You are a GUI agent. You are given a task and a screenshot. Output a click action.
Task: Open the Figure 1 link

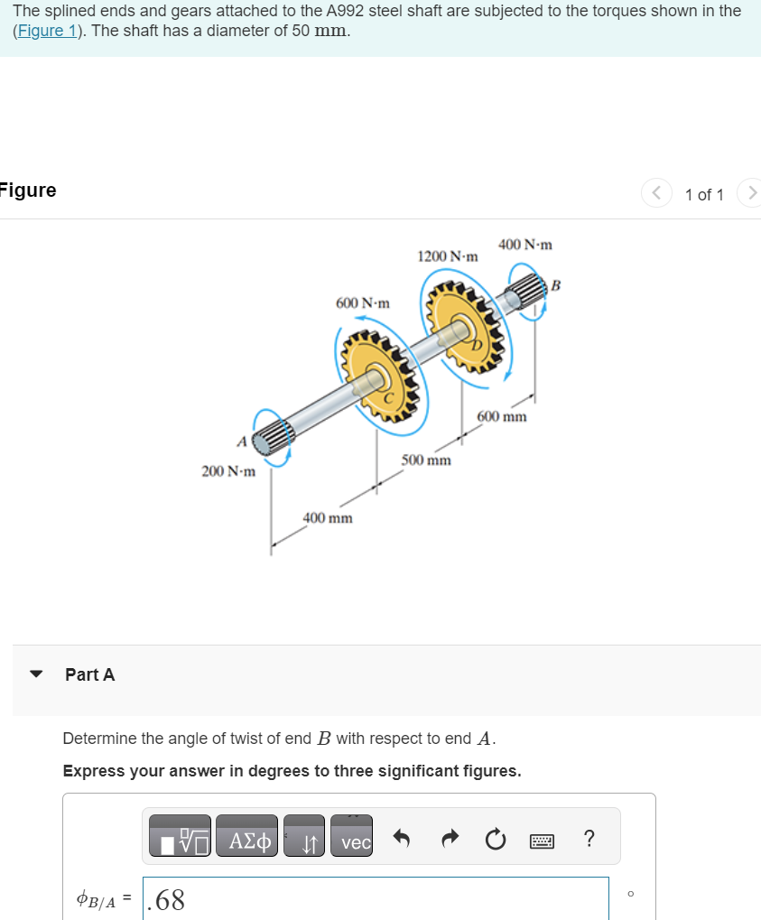(46, 30)
